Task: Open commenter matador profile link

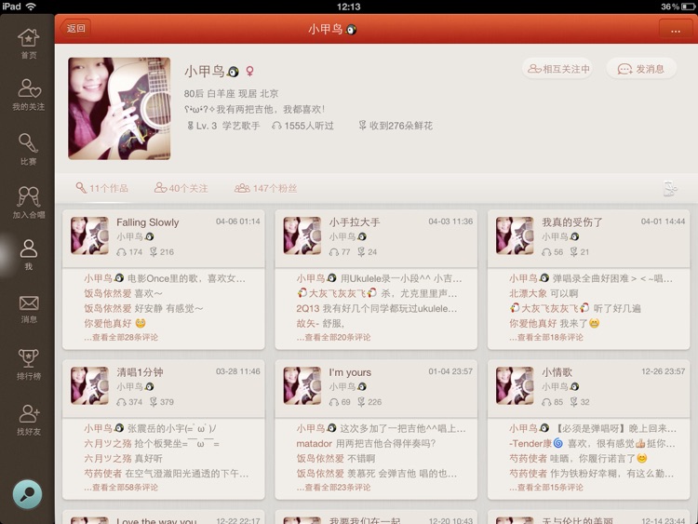Action: [315, 443]
